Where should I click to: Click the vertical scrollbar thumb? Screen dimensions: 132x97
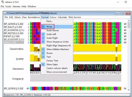pyautogui.click(x=129, y=25)
